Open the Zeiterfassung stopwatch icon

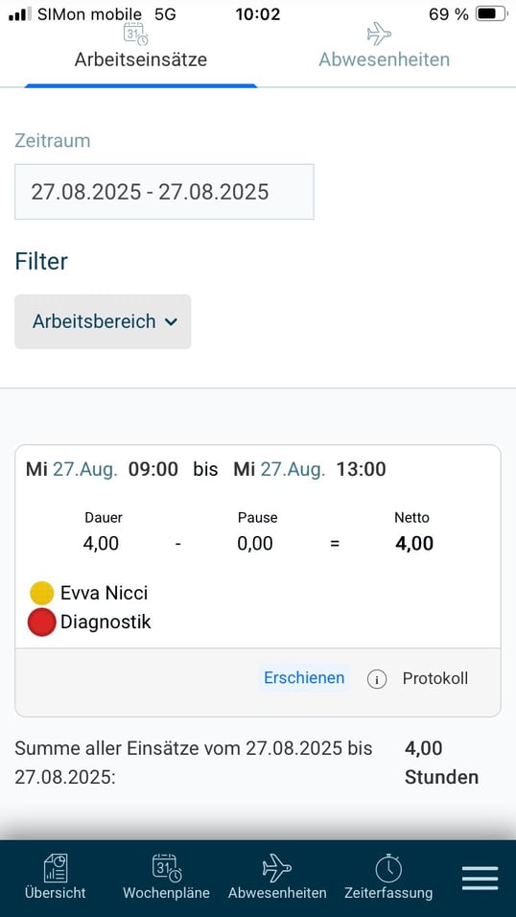(x=388, y=868)
